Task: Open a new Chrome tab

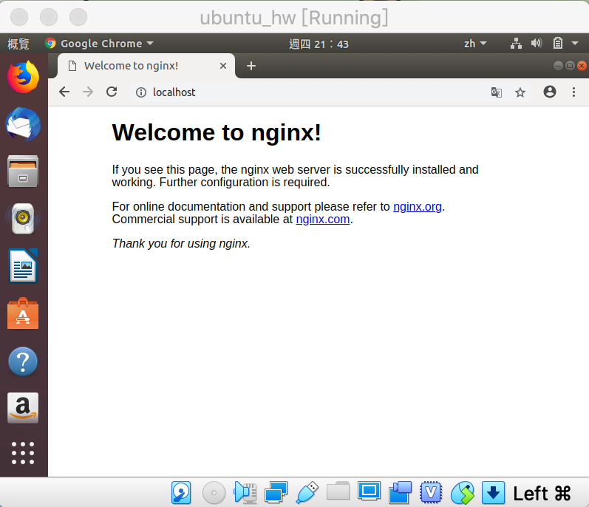Action: coord(251,66)
